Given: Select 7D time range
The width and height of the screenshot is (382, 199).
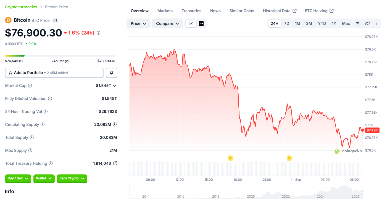Looking at the screenshot, I should click(x=287, y=23).
